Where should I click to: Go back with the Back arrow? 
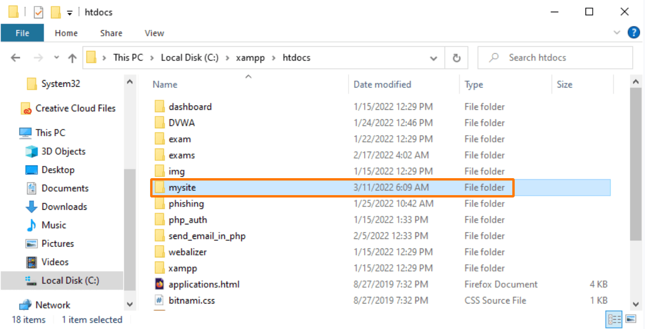pos(16,58)
